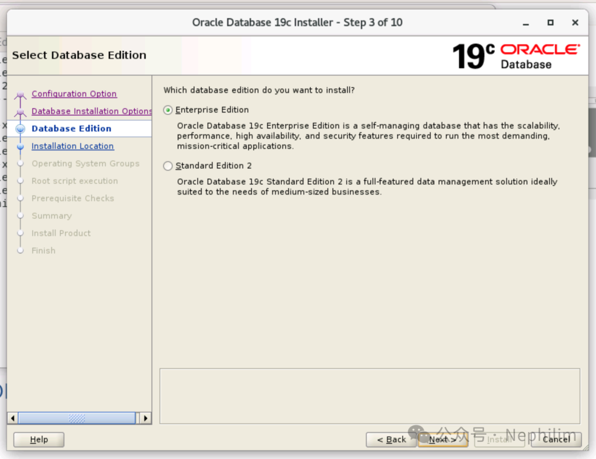596x459 pixels.
Task: Cancel the installer
Action: [556, 440]
